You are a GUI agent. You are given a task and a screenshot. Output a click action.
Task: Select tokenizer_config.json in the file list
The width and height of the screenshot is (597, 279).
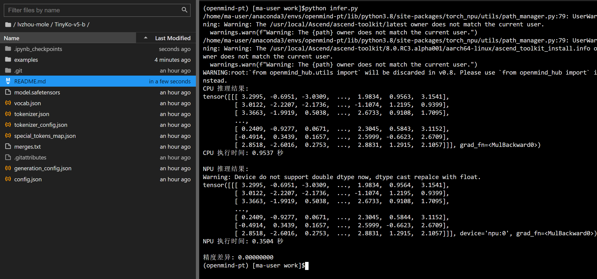41,125
